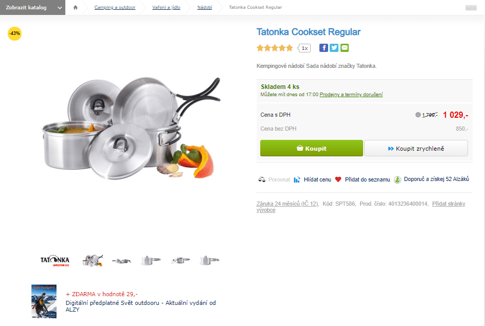This screenshot has width=485, height=326.
Task: Click the green Koupit button
Action: coord(312,148)
